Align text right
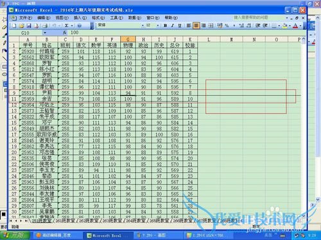This screenshot has width=321, height=240. pyautogui.click(x=204, y=26)
